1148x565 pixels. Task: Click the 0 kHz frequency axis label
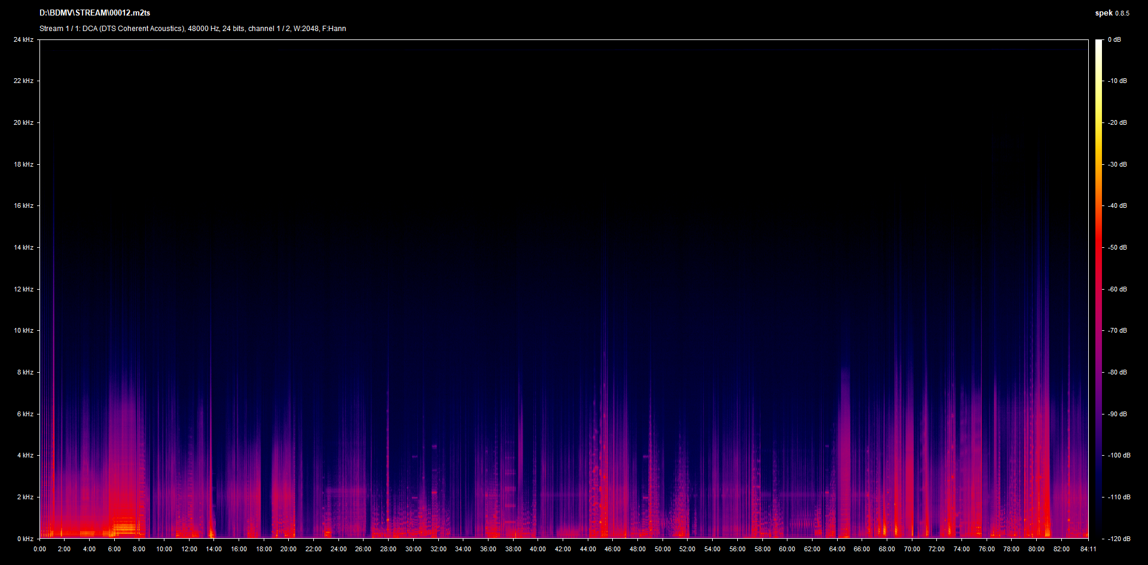coord(25,539)
